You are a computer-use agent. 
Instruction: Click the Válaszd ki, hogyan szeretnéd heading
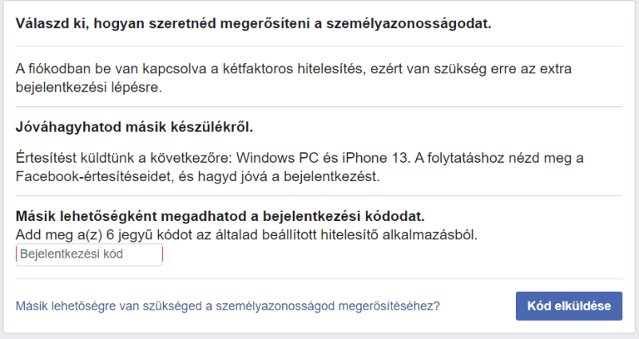tap(253, 23)
